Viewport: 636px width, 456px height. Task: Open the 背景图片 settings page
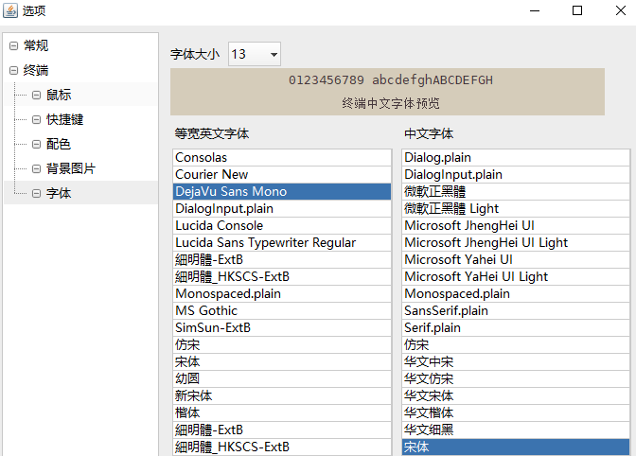(71, 168)
